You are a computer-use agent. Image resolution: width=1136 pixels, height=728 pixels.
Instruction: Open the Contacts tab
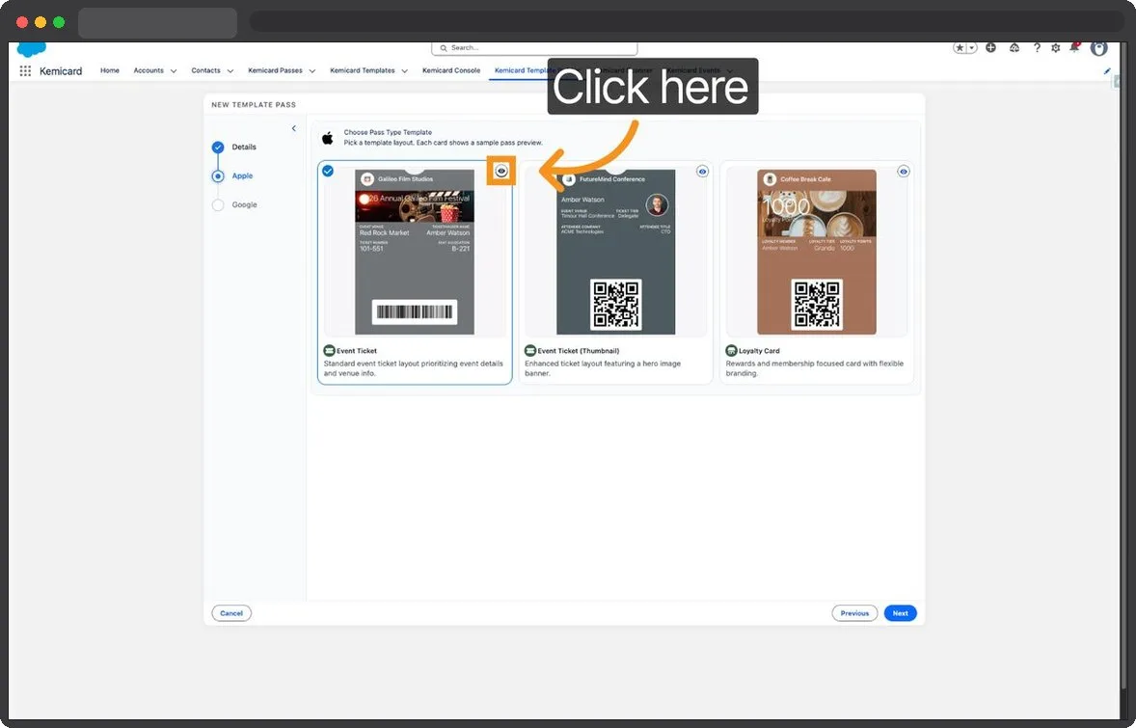pyautogui.click(x=205, y=70)
